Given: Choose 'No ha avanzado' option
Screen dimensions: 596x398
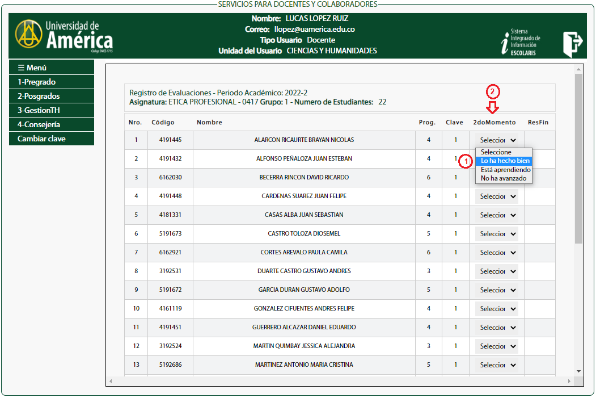Looking at the screenshot, I should [504, 178].
